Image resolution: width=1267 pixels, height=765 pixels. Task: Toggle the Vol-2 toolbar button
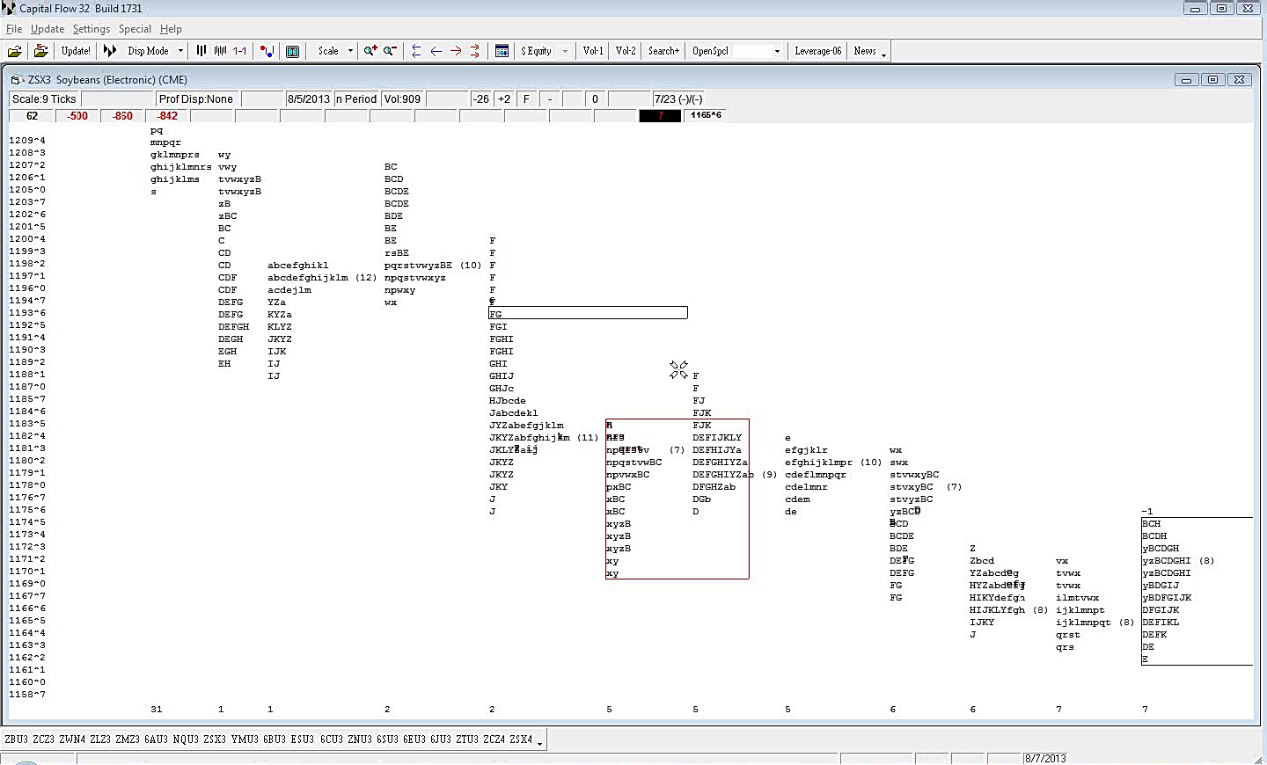[626, 51]
